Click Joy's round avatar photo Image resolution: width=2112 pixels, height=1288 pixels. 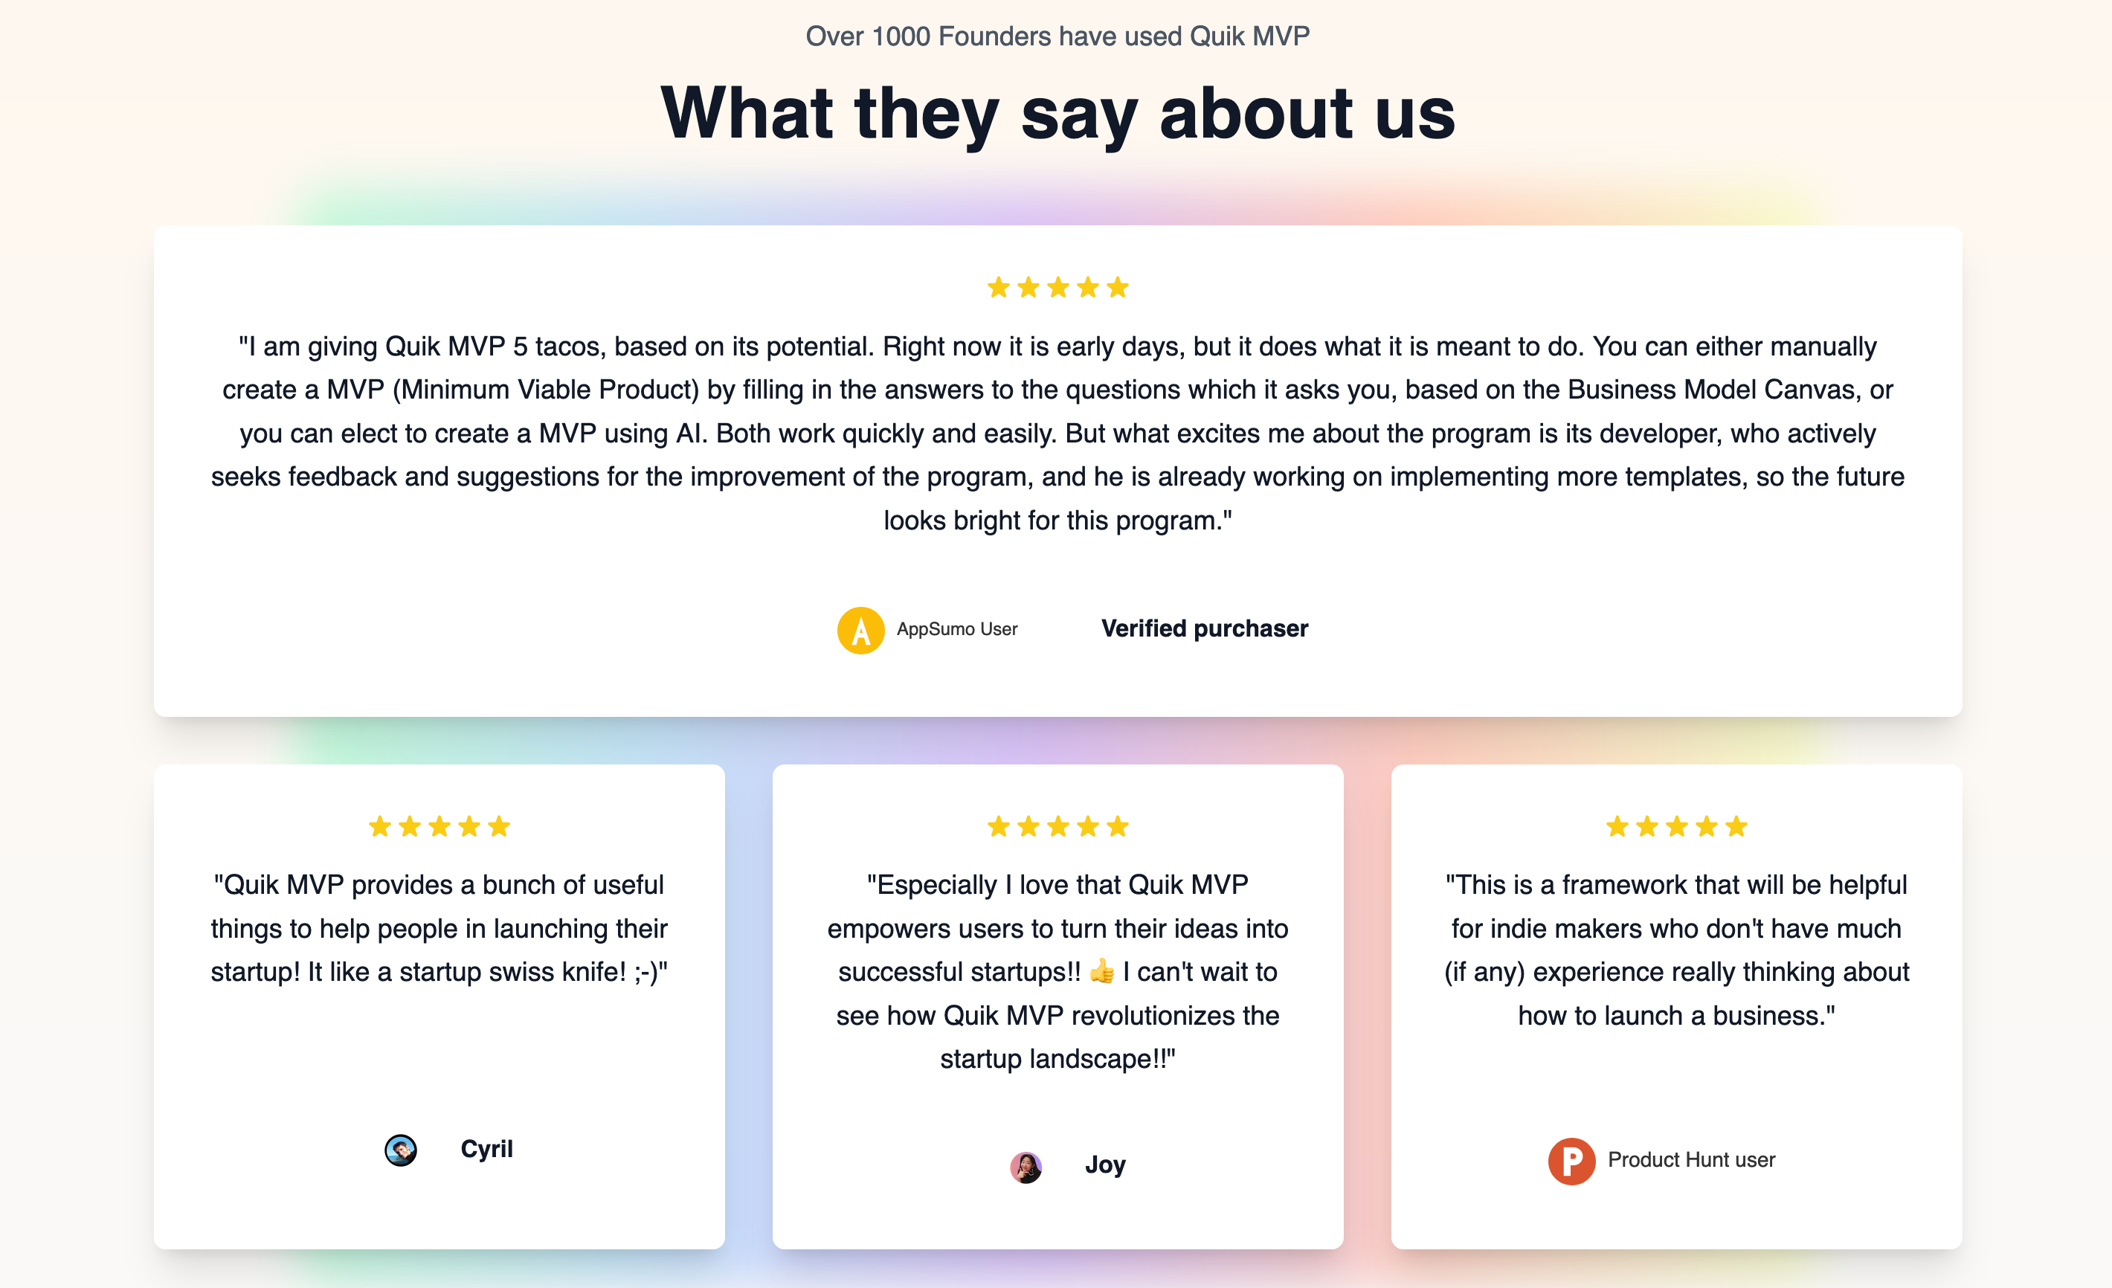point(1026,1166)
